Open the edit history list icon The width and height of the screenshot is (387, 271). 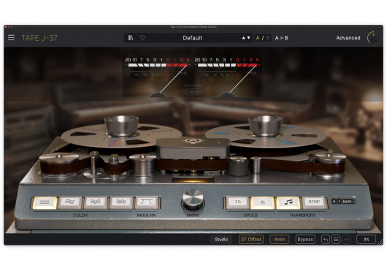pos(336,240)
